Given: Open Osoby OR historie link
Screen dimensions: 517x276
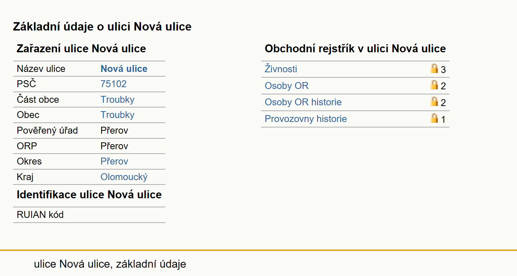Looking at the screenshot, I should [303, 102].
